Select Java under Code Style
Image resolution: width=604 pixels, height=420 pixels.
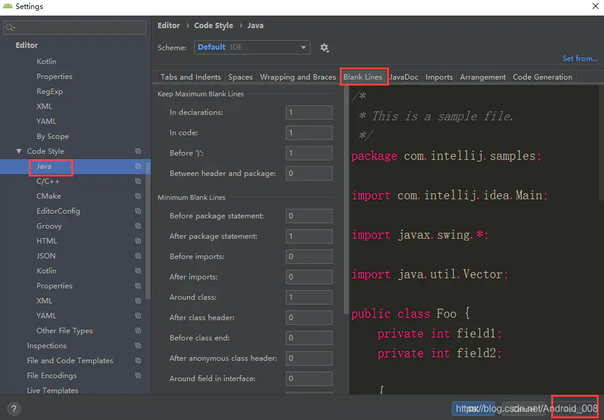click(x=44, y=166)
